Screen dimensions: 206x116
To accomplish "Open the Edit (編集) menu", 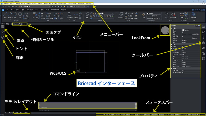I will tap(12, 4).
